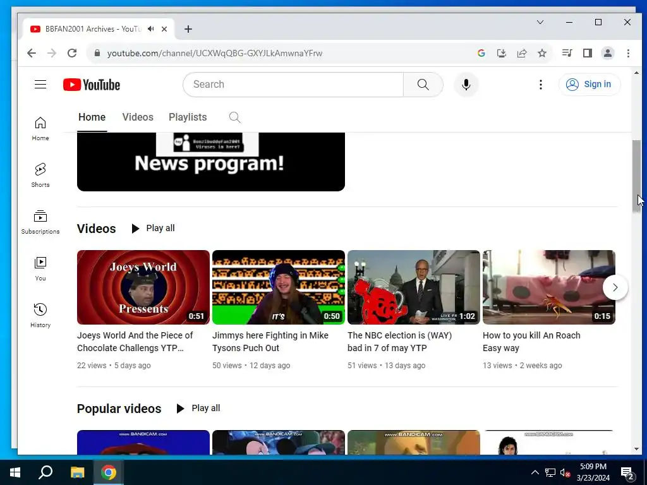Switch to channel Home tab
The image size is (647, 485).
click(92, 117)
